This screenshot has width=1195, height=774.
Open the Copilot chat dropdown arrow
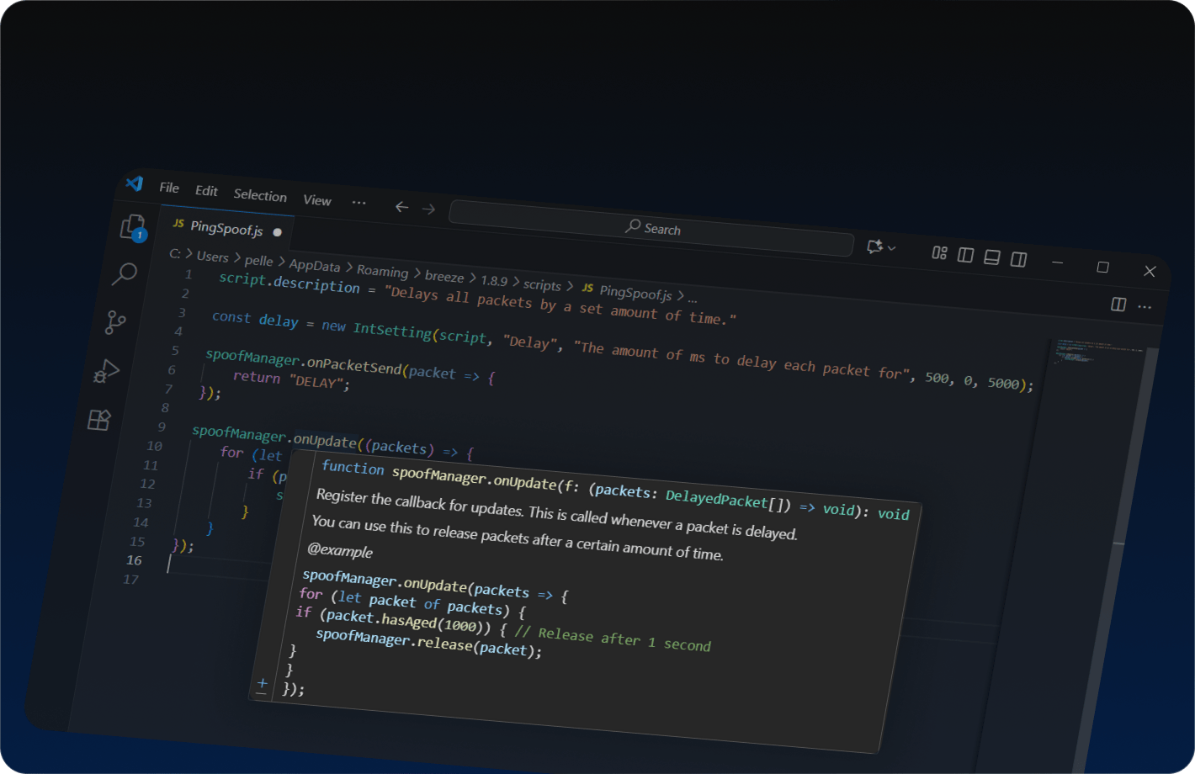[892, 248]
